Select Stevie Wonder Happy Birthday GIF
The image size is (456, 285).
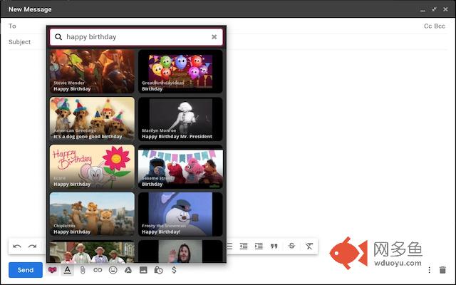92,71
